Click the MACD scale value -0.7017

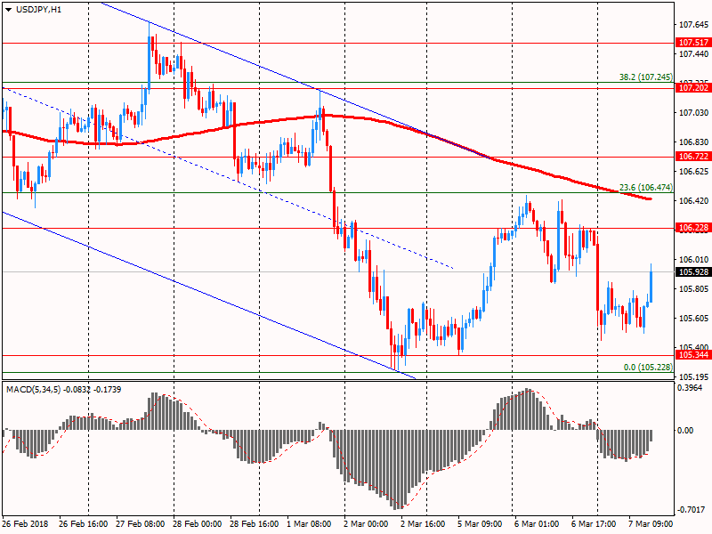coord(690,510)
